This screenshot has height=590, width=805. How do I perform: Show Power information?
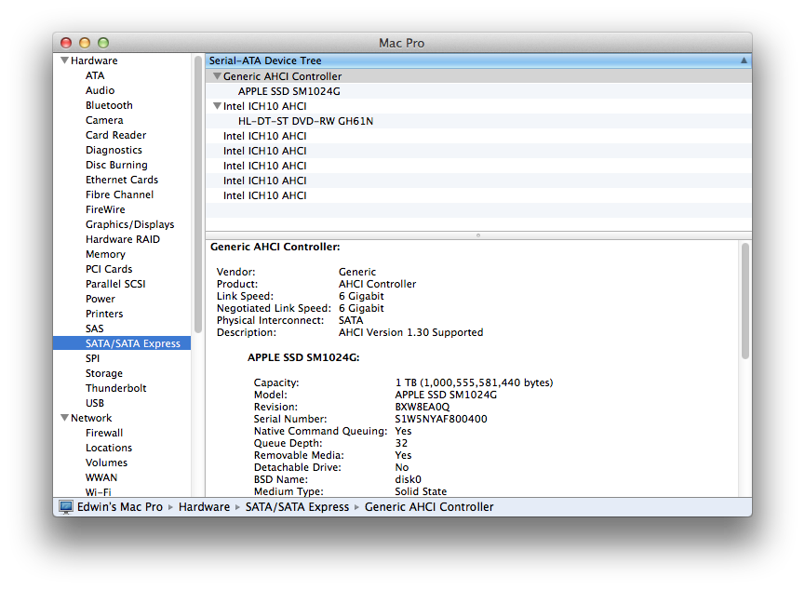tap(101, 299)
